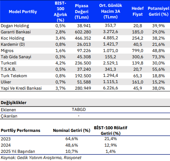
Task: Select the Dogan Holding row name
Action: (15, 26)
